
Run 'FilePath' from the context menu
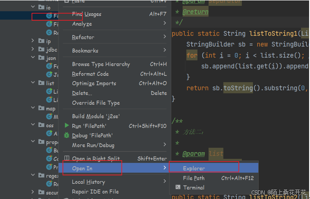coord(115,126)
